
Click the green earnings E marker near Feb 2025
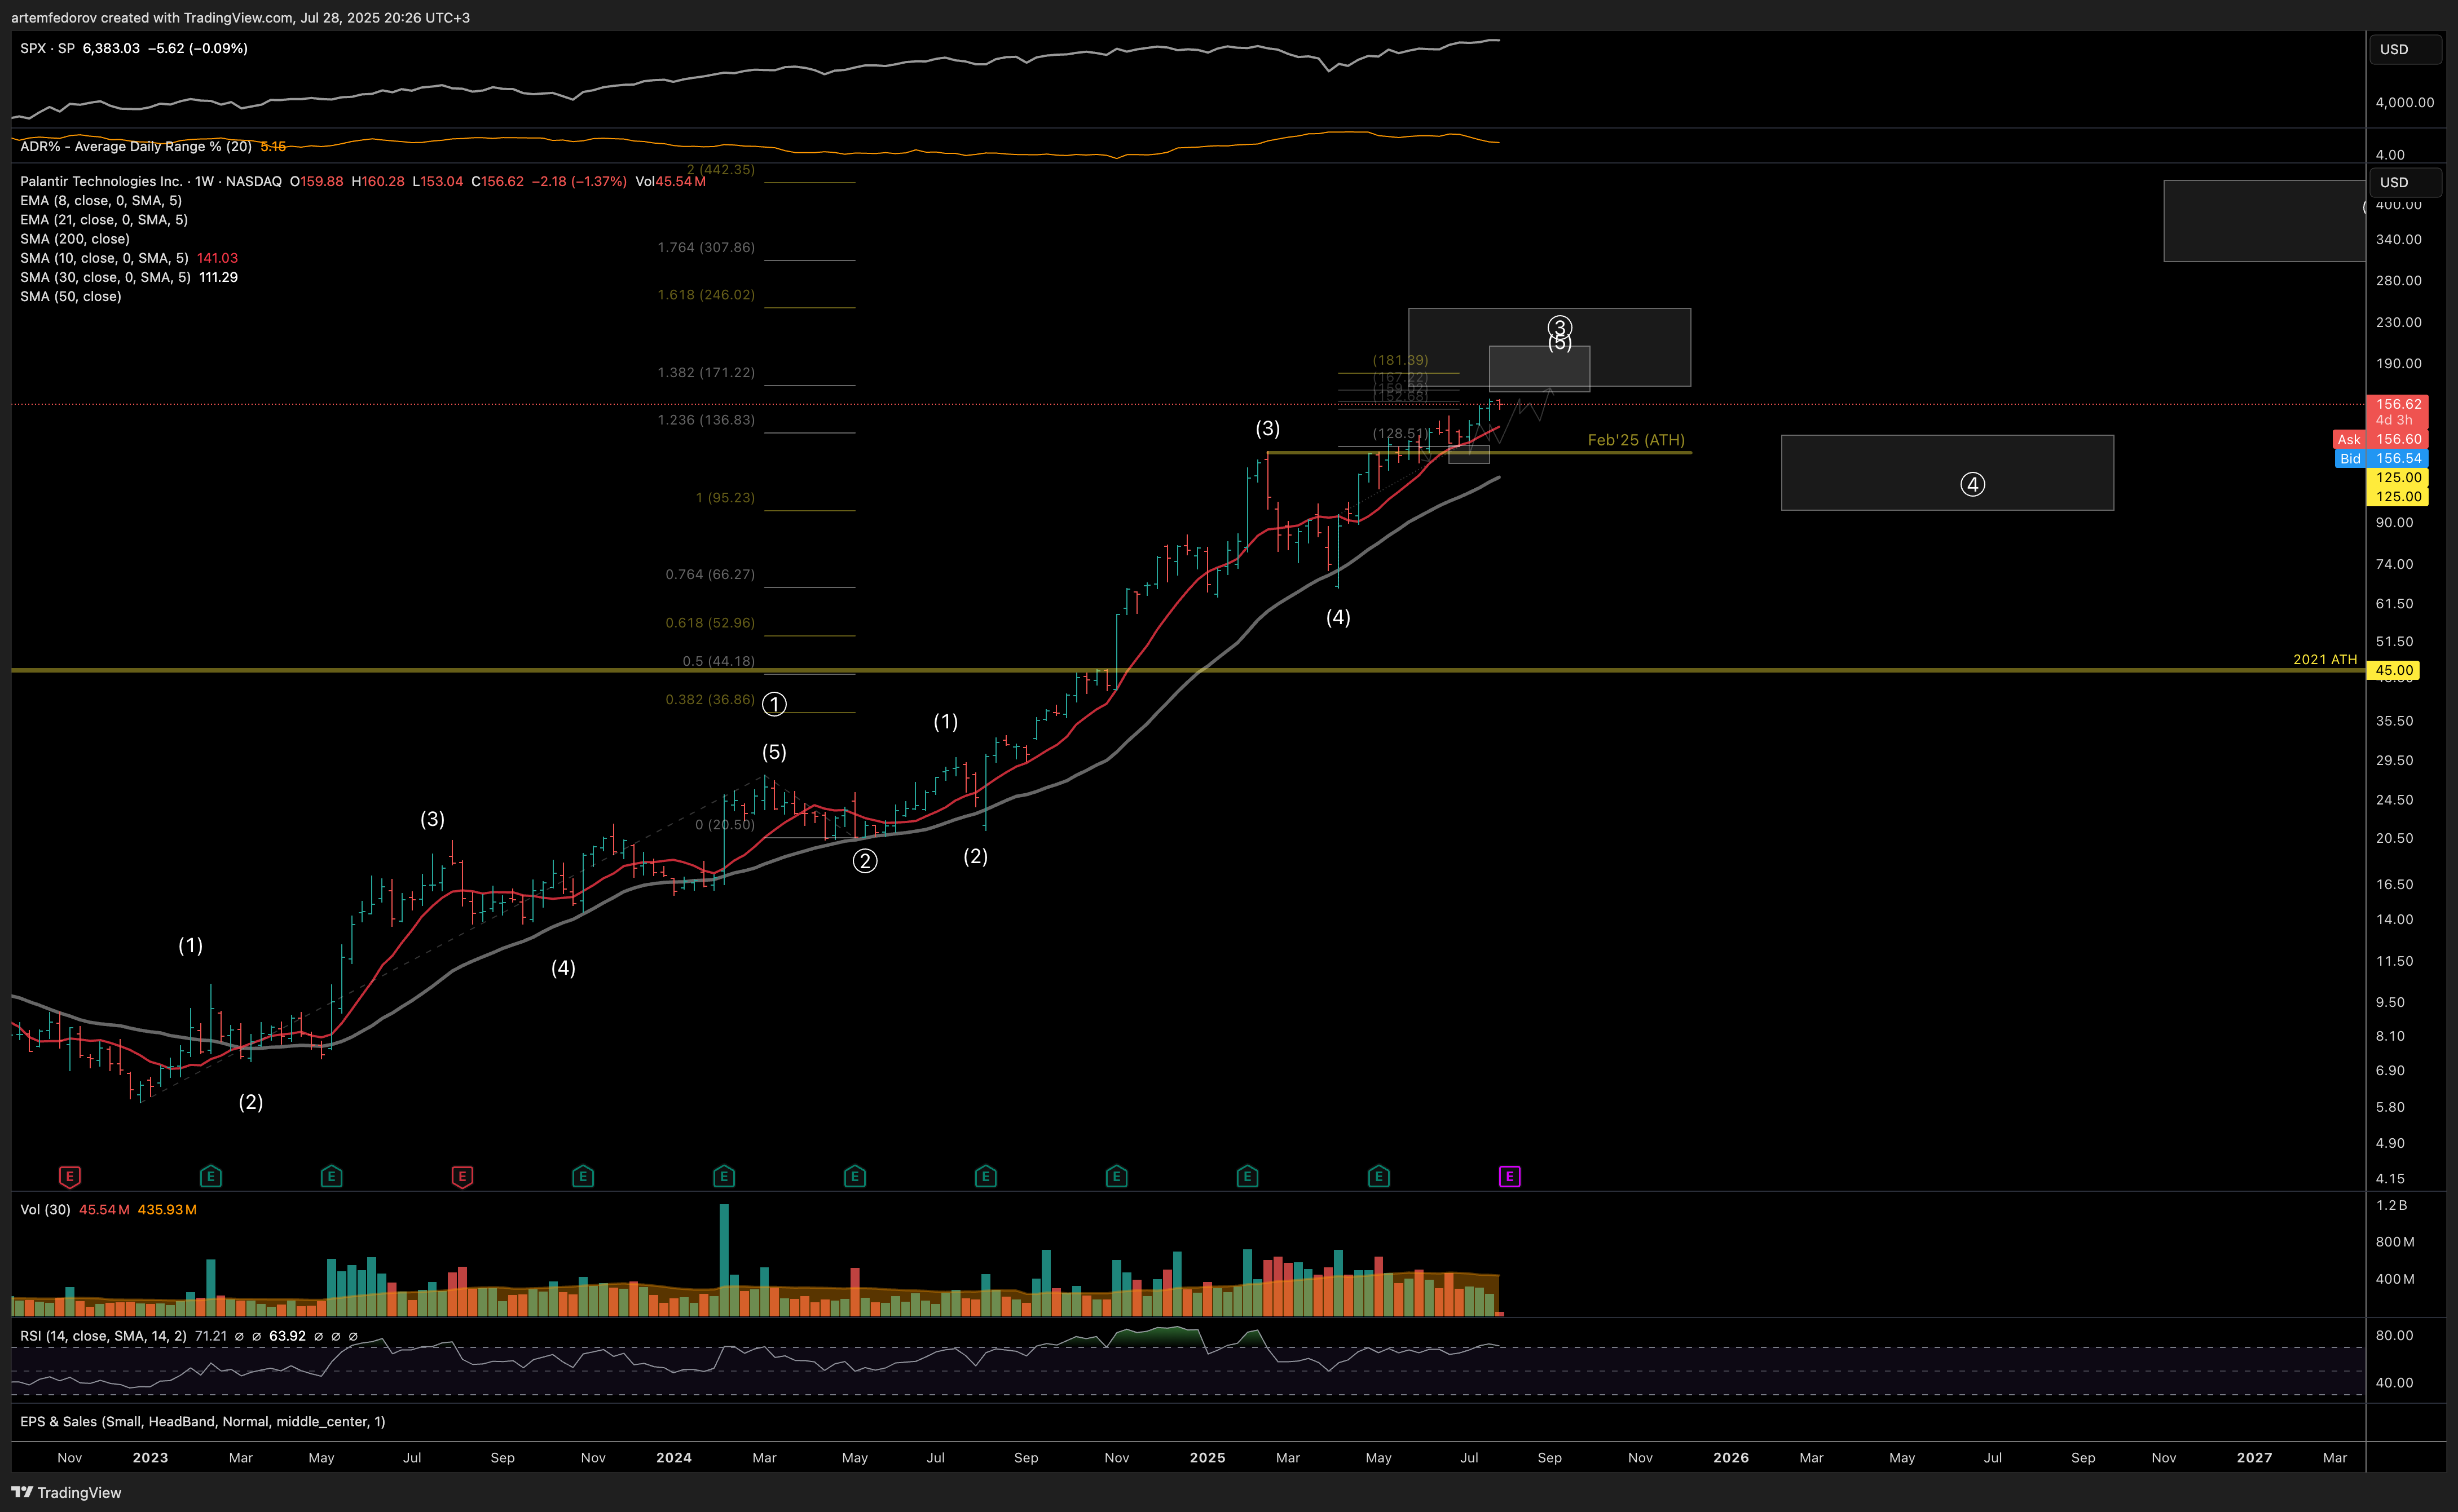pyautogui.click(x=1248, y=1176)
